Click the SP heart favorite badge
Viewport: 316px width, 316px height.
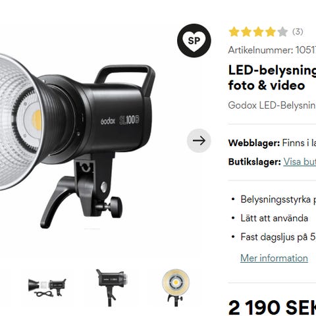point(194,41)
